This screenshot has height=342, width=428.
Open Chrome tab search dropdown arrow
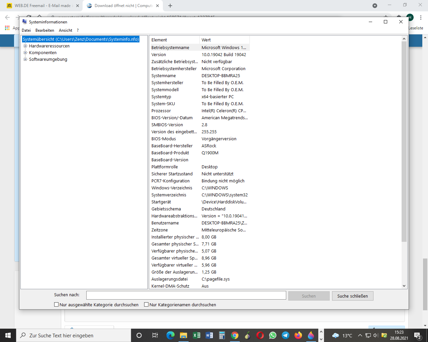pyautogui.click(x=375, y=6)
